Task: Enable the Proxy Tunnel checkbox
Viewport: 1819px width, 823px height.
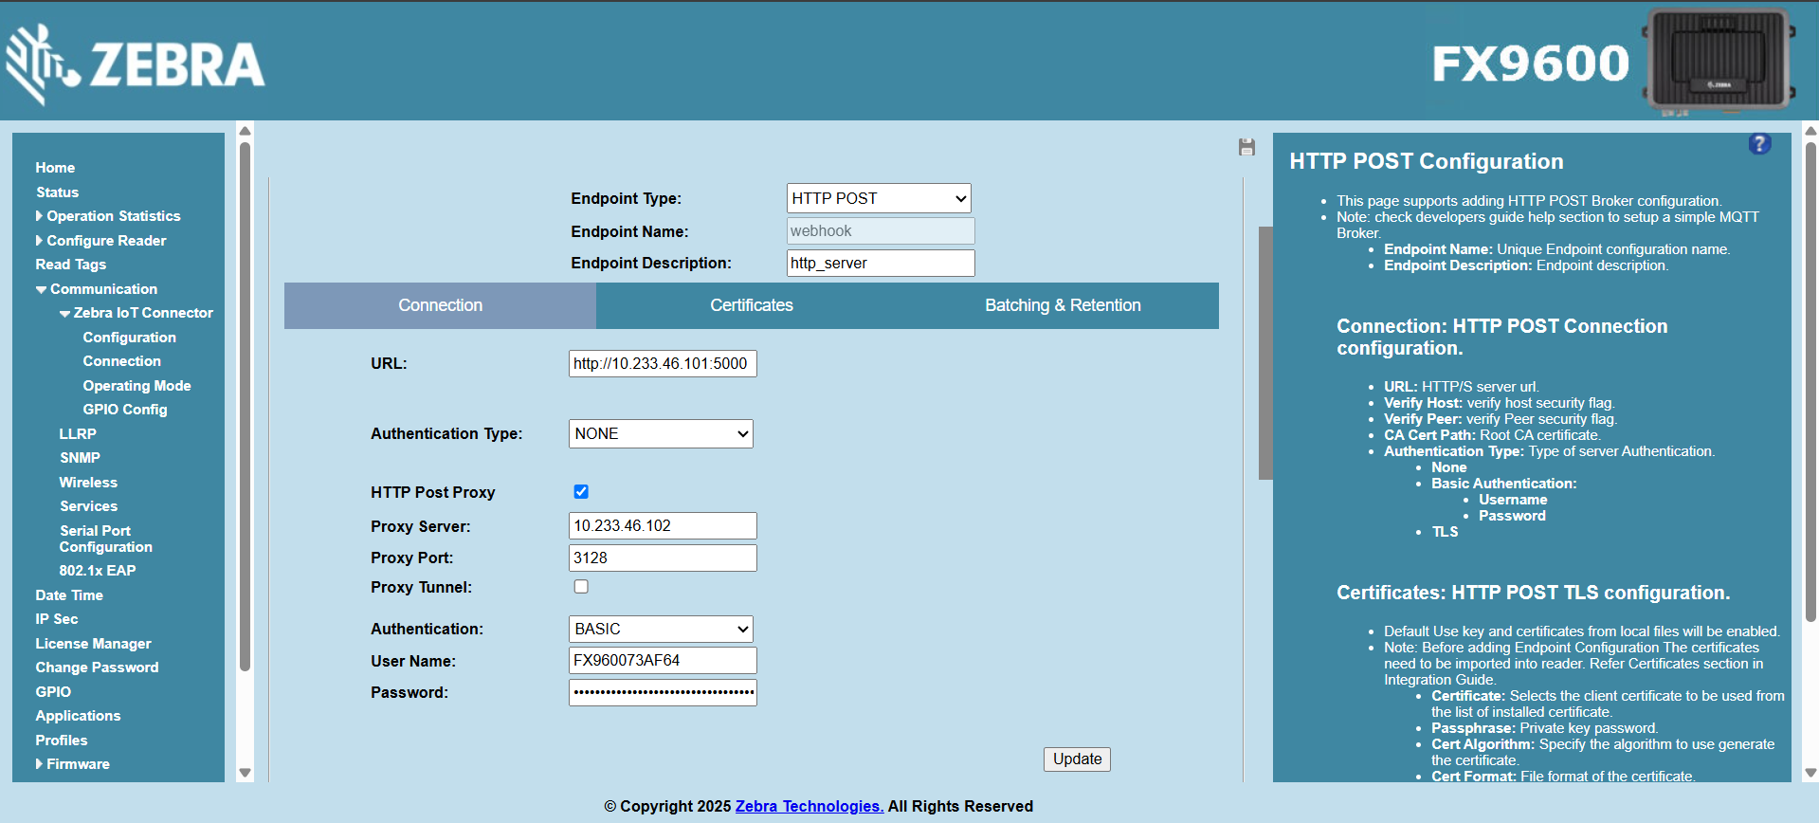Action: pos(581,587)
